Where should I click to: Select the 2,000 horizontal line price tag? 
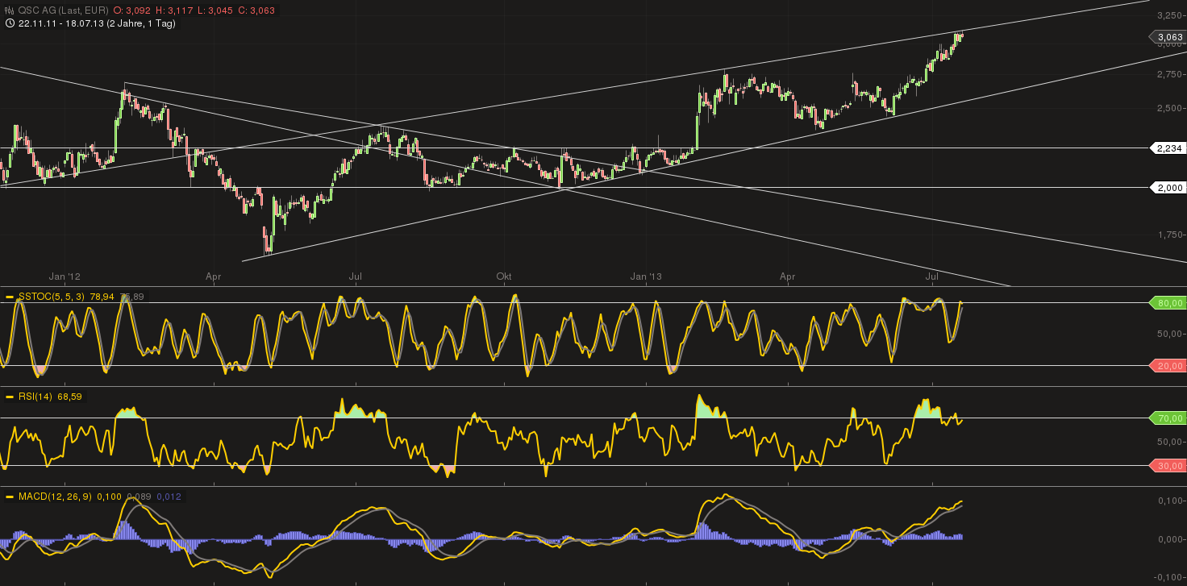1167,187
